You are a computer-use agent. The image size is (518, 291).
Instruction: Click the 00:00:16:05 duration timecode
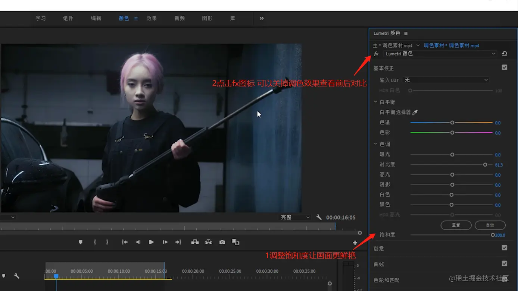pos(341,218)
